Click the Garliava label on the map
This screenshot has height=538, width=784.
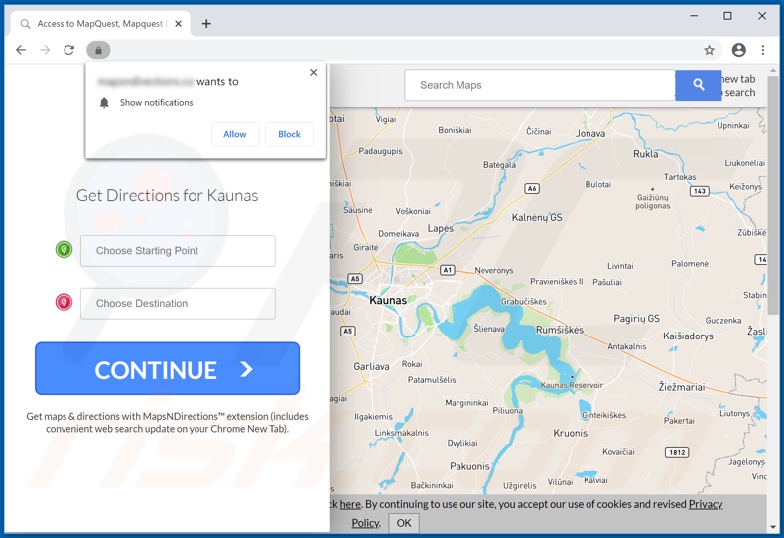click(371, 366)
